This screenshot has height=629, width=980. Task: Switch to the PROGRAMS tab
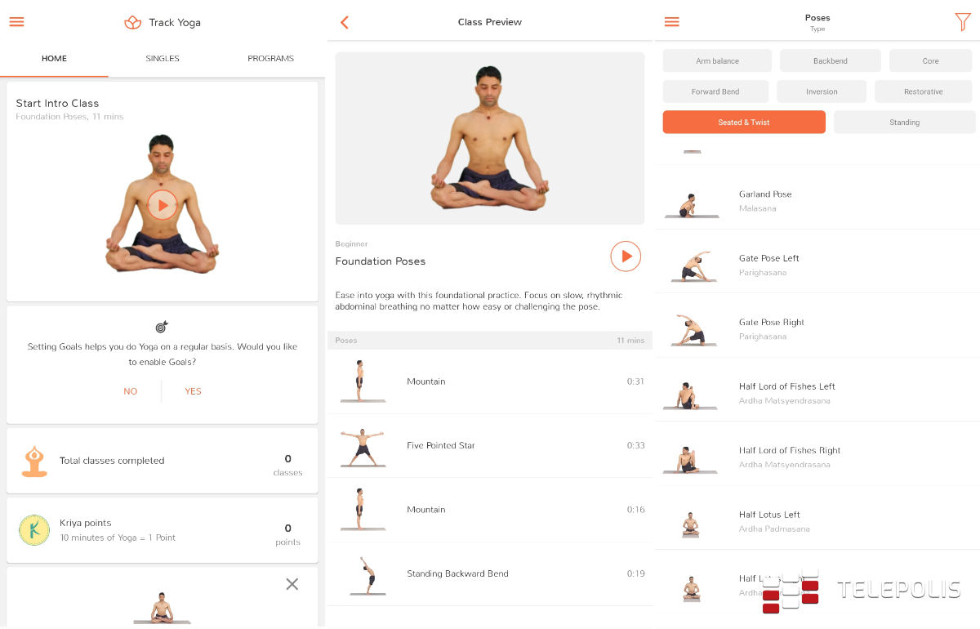pos(271,59)
